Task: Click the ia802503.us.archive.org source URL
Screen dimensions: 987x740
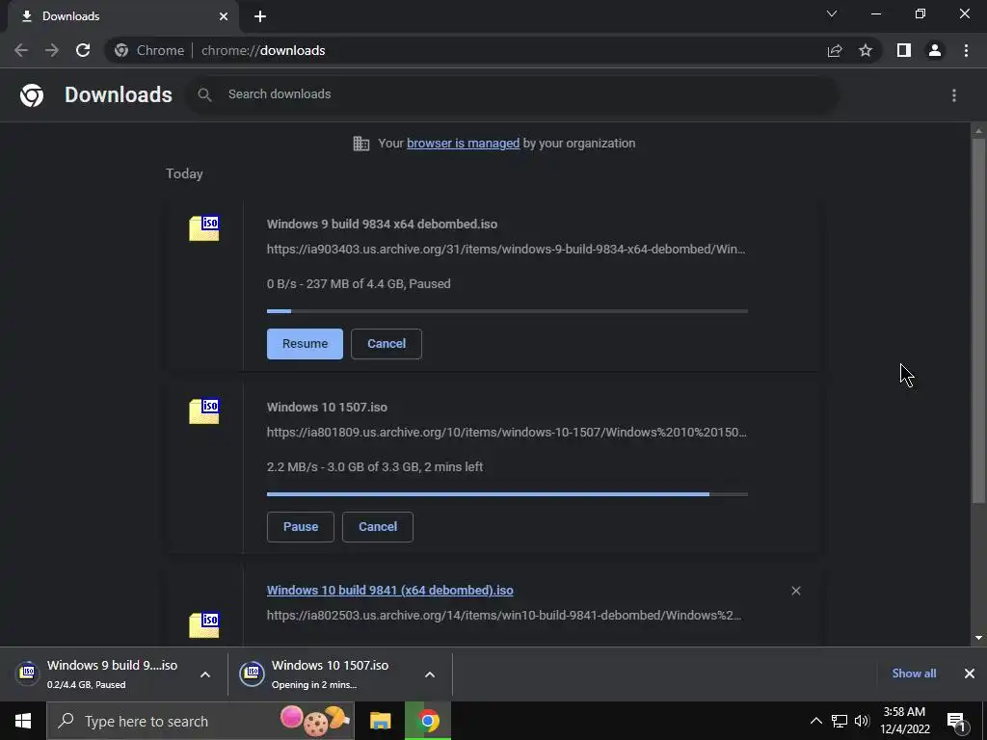Action: tap(504, 616)
